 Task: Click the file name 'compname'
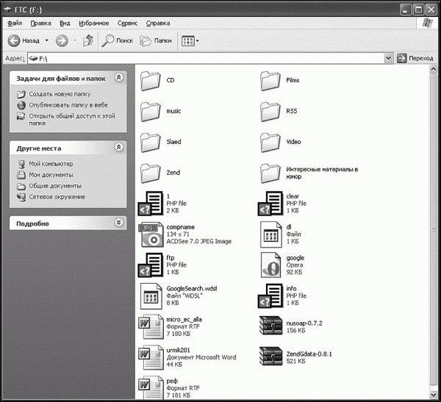(181, 227)
